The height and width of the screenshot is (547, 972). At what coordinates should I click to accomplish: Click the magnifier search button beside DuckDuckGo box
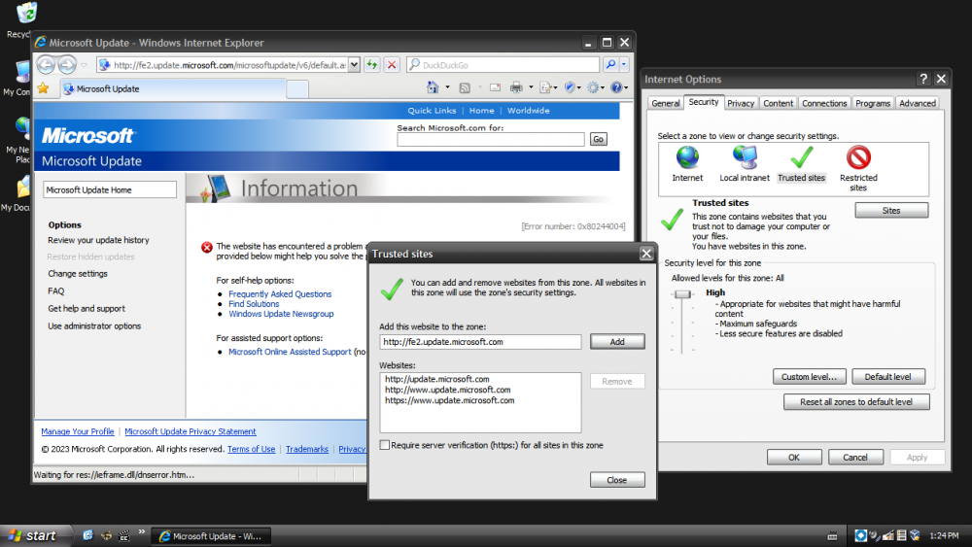point(610,64)
